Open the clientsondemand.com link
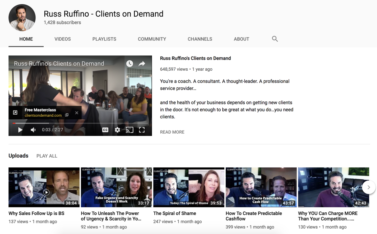377x234 pixels. tap(43, 115)
